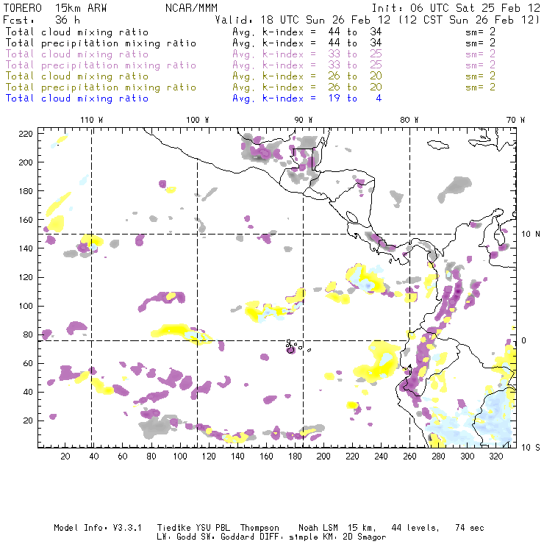This screenshot has width=544, height=544.
Task: Click first black "Avg. k-index = 44 to 34"
Action: pos(307,32)
